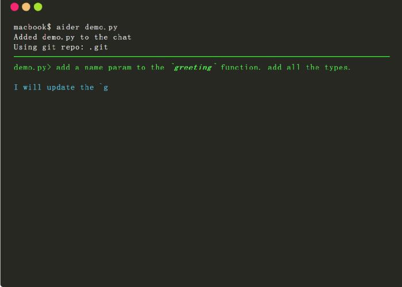Click the word aider in the command line

(x=68, y=27)
